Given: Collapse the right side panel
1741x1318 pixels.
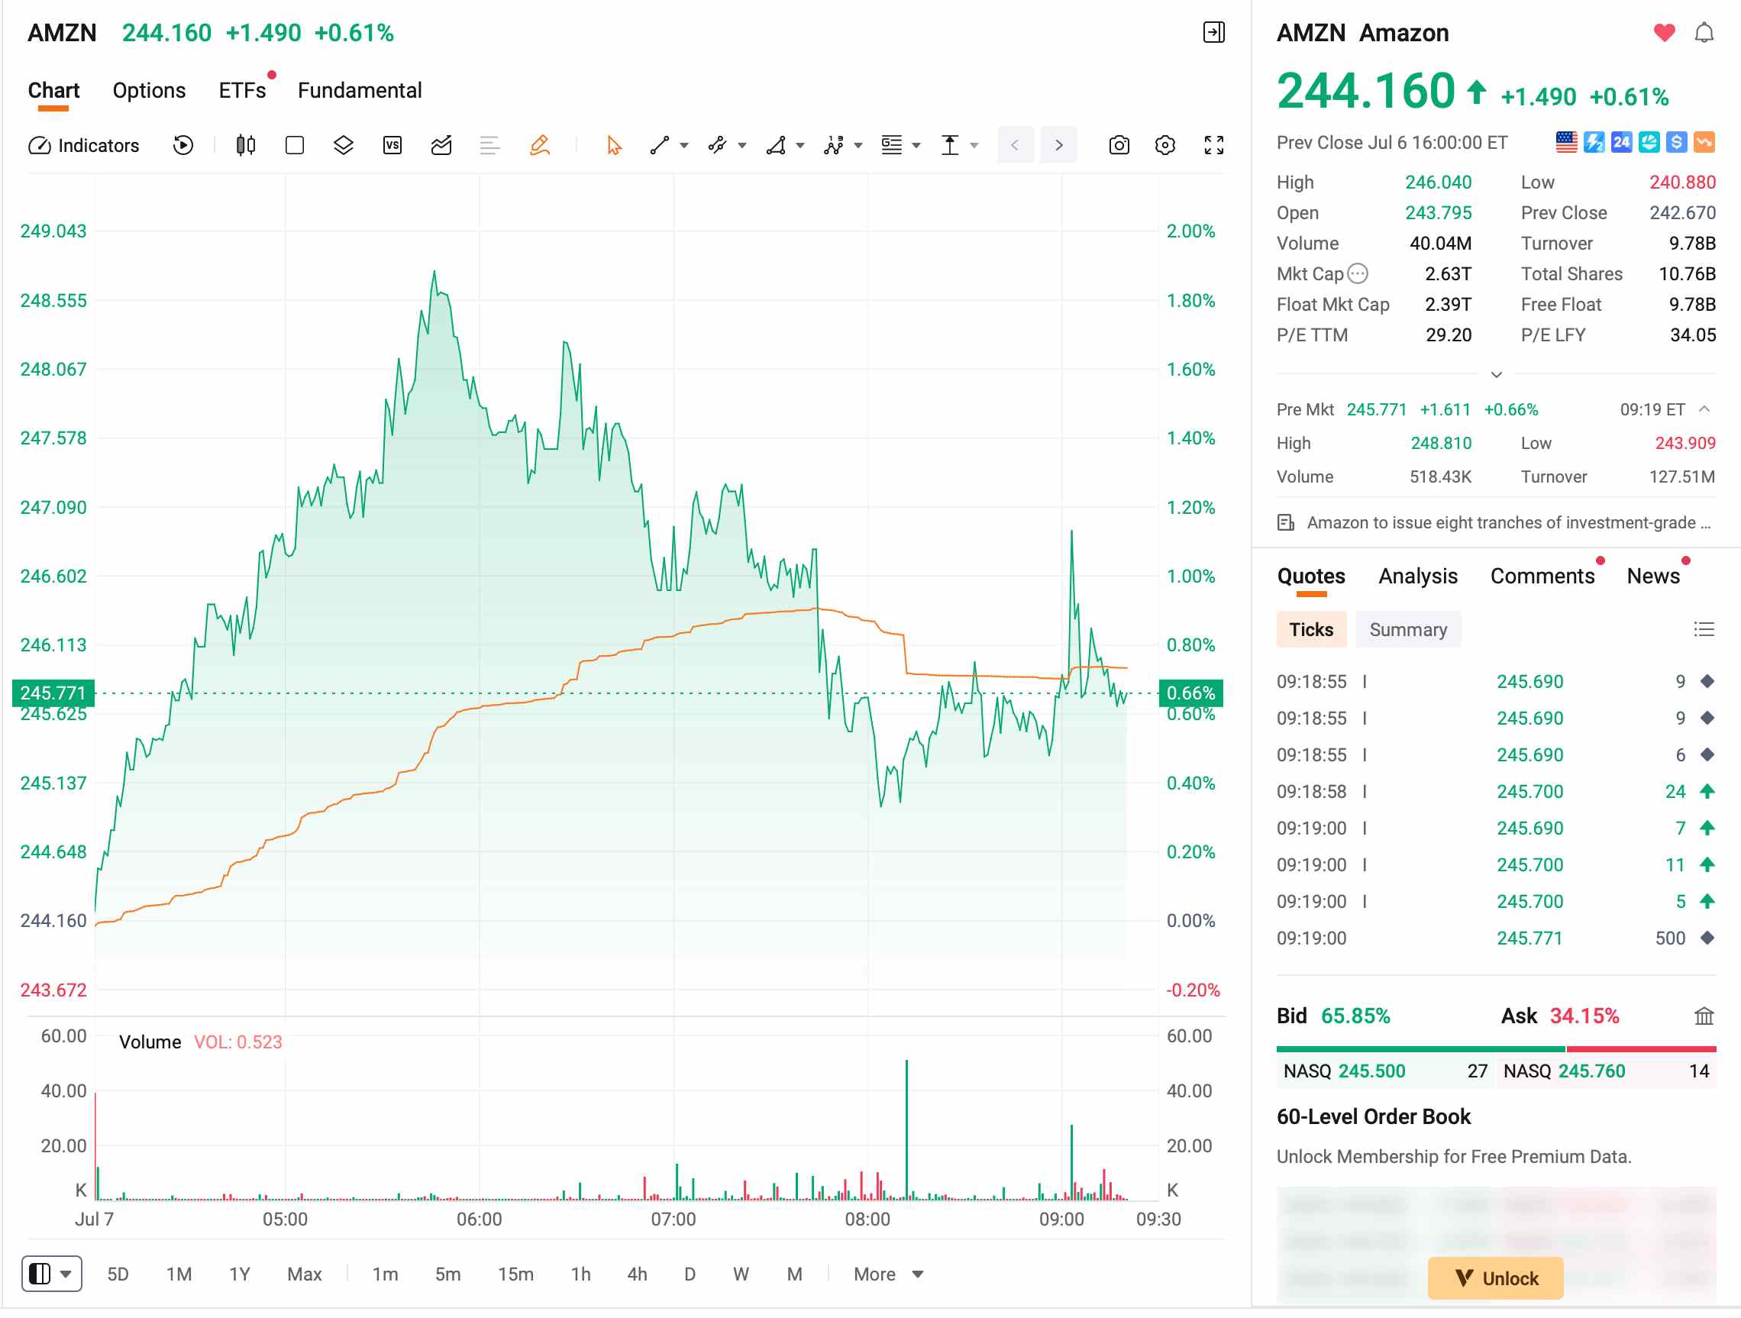Looking at the screenshot, I should pyautogui.click(x=1213, y=32).
